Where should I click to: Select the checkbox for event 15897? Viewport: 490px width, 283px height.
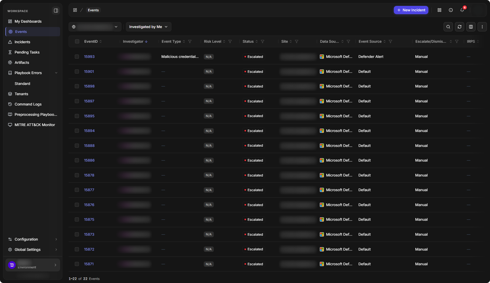(x=77, y=101)
